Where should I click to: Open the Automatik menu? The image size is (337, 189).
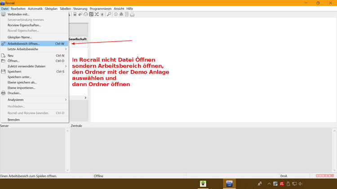[x=35, y=9]
